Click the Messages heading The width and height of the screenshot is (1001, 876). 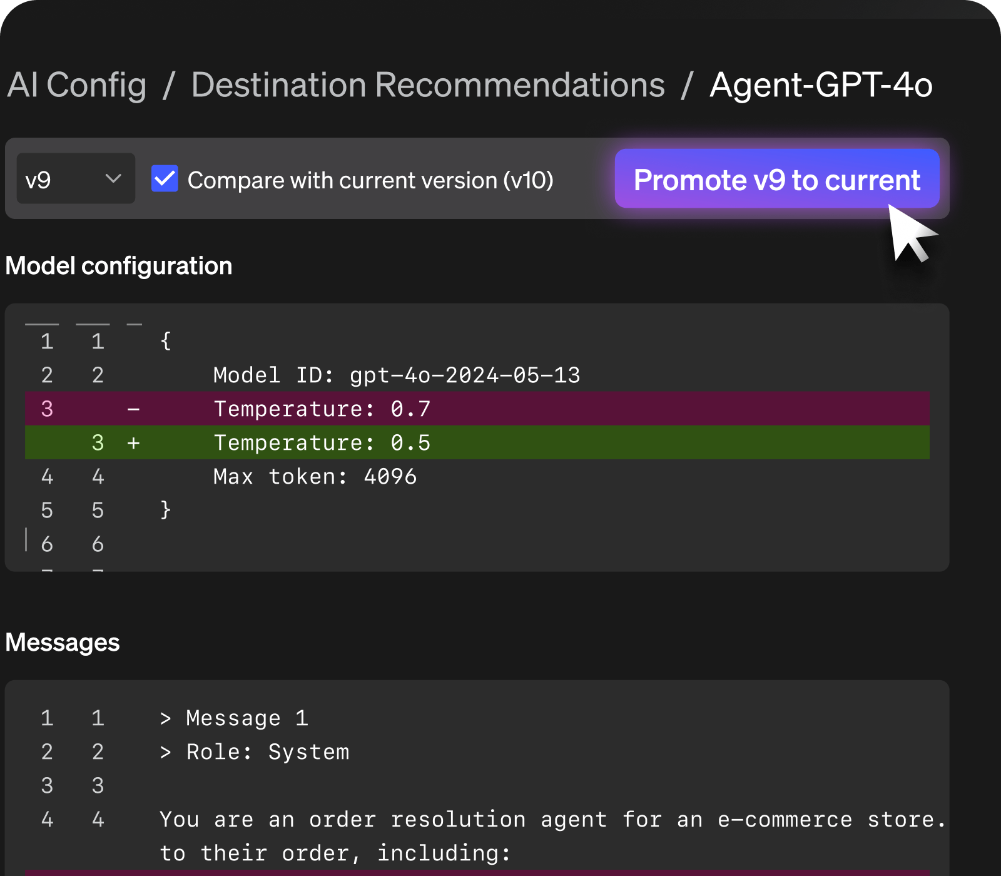coord(63,643)
